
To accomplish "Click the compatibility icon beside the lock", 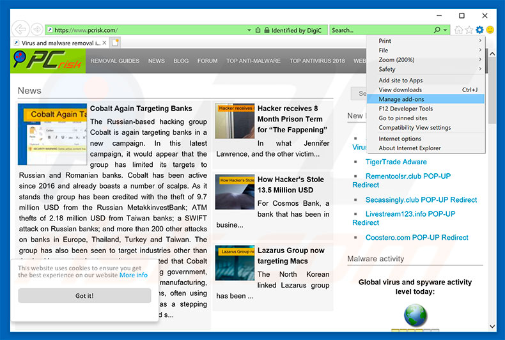I will coord(258,30).
